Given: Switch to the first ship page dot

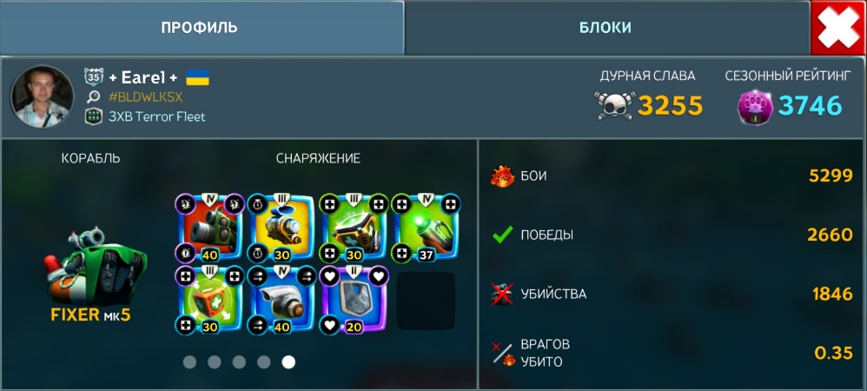Looking at the screenshot, I should coord(189,362).
